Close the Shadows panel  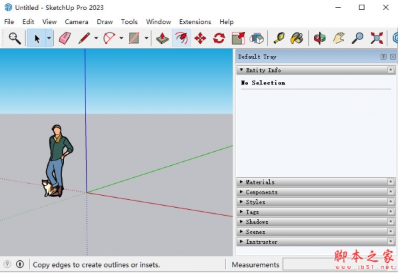[391, 221]
